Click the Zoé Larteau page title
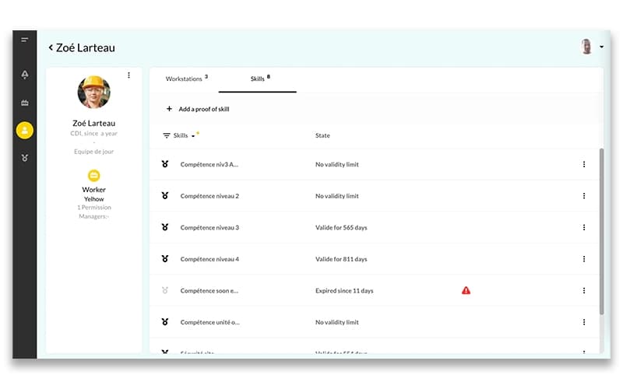Image resolution: width=623 pixels, height=389 pixels. coord(86,47)
